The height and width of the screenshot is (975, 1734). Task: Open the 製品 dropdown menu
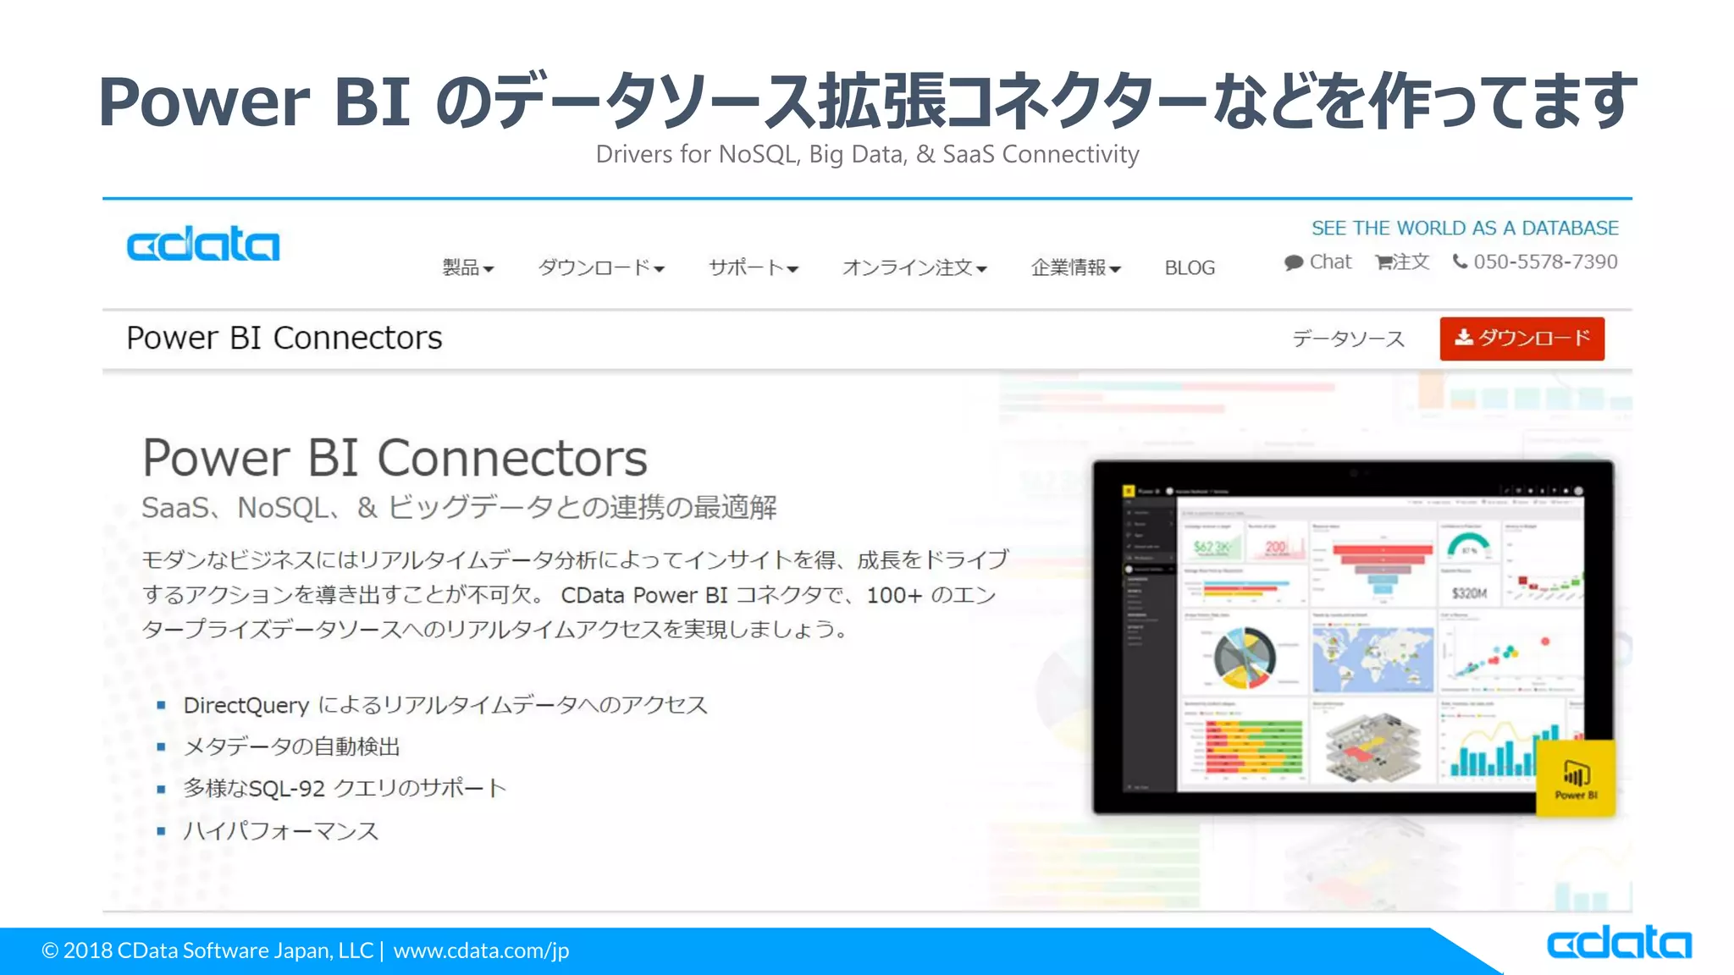point(468,267)
